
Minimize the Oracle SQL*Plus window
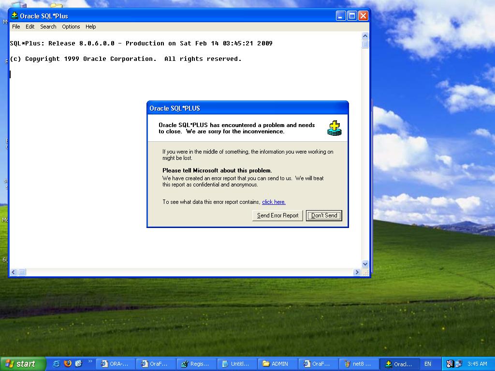point(341,15)
